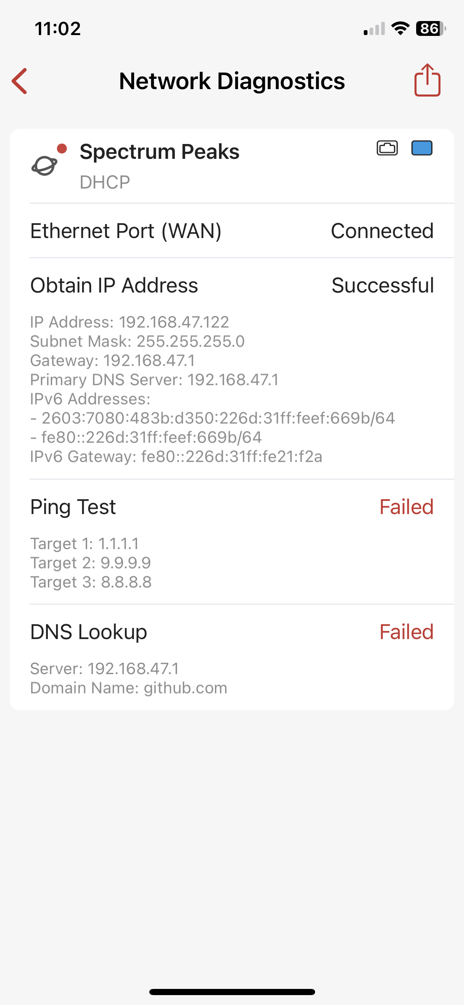Tap the Successful status text

(383, 285)
